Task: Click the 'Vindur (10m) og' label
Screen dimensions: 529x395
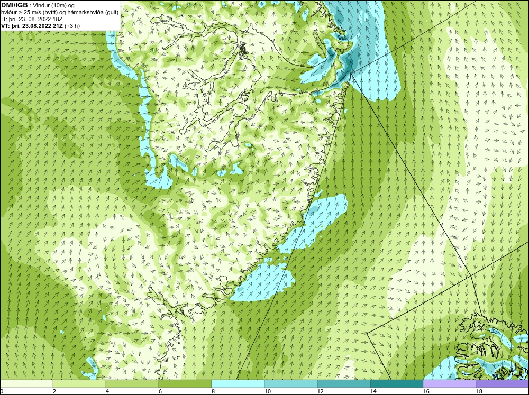Action: click(x=54, y=5)
